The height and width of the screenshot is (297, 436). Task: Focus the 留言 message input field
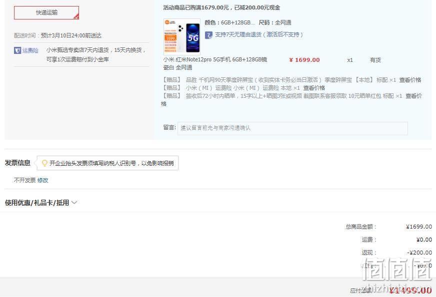[292, 128]
